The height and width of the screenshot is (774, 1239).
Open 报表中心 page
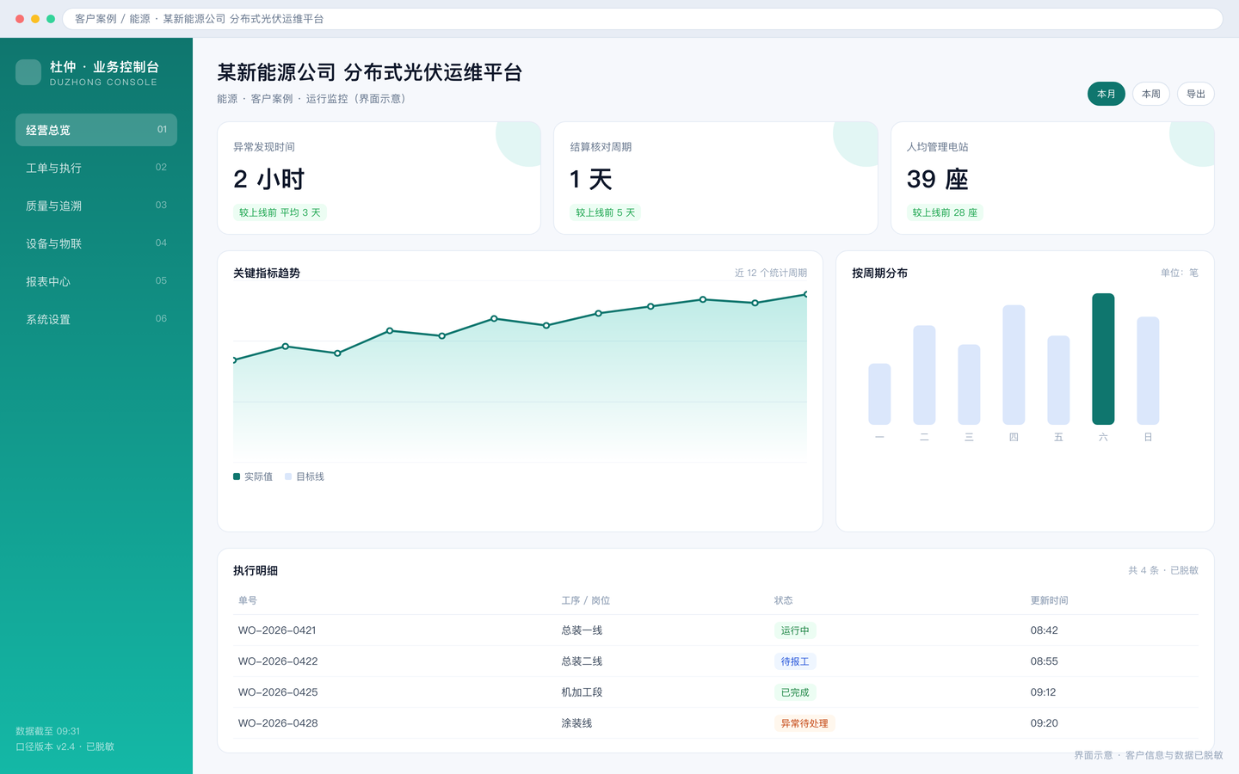(x=96, y=281)
